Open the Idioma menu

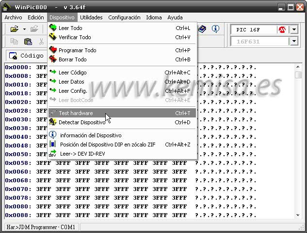tap(154, 17)
